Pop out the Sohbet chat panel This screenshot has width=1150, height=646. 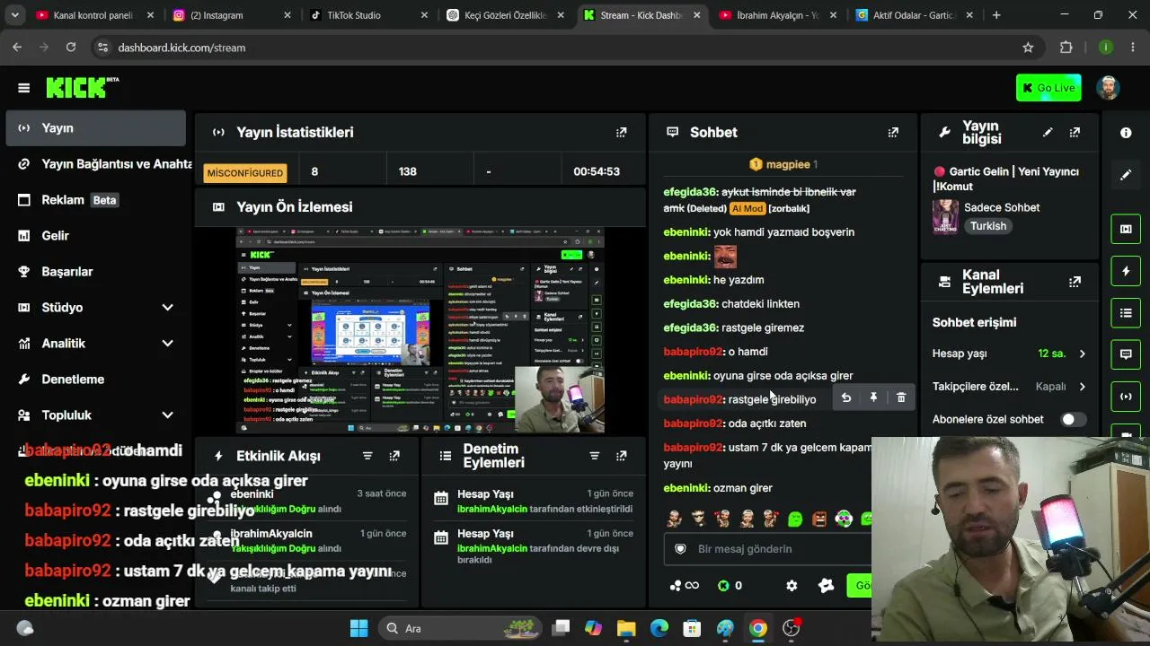point(893,132)
